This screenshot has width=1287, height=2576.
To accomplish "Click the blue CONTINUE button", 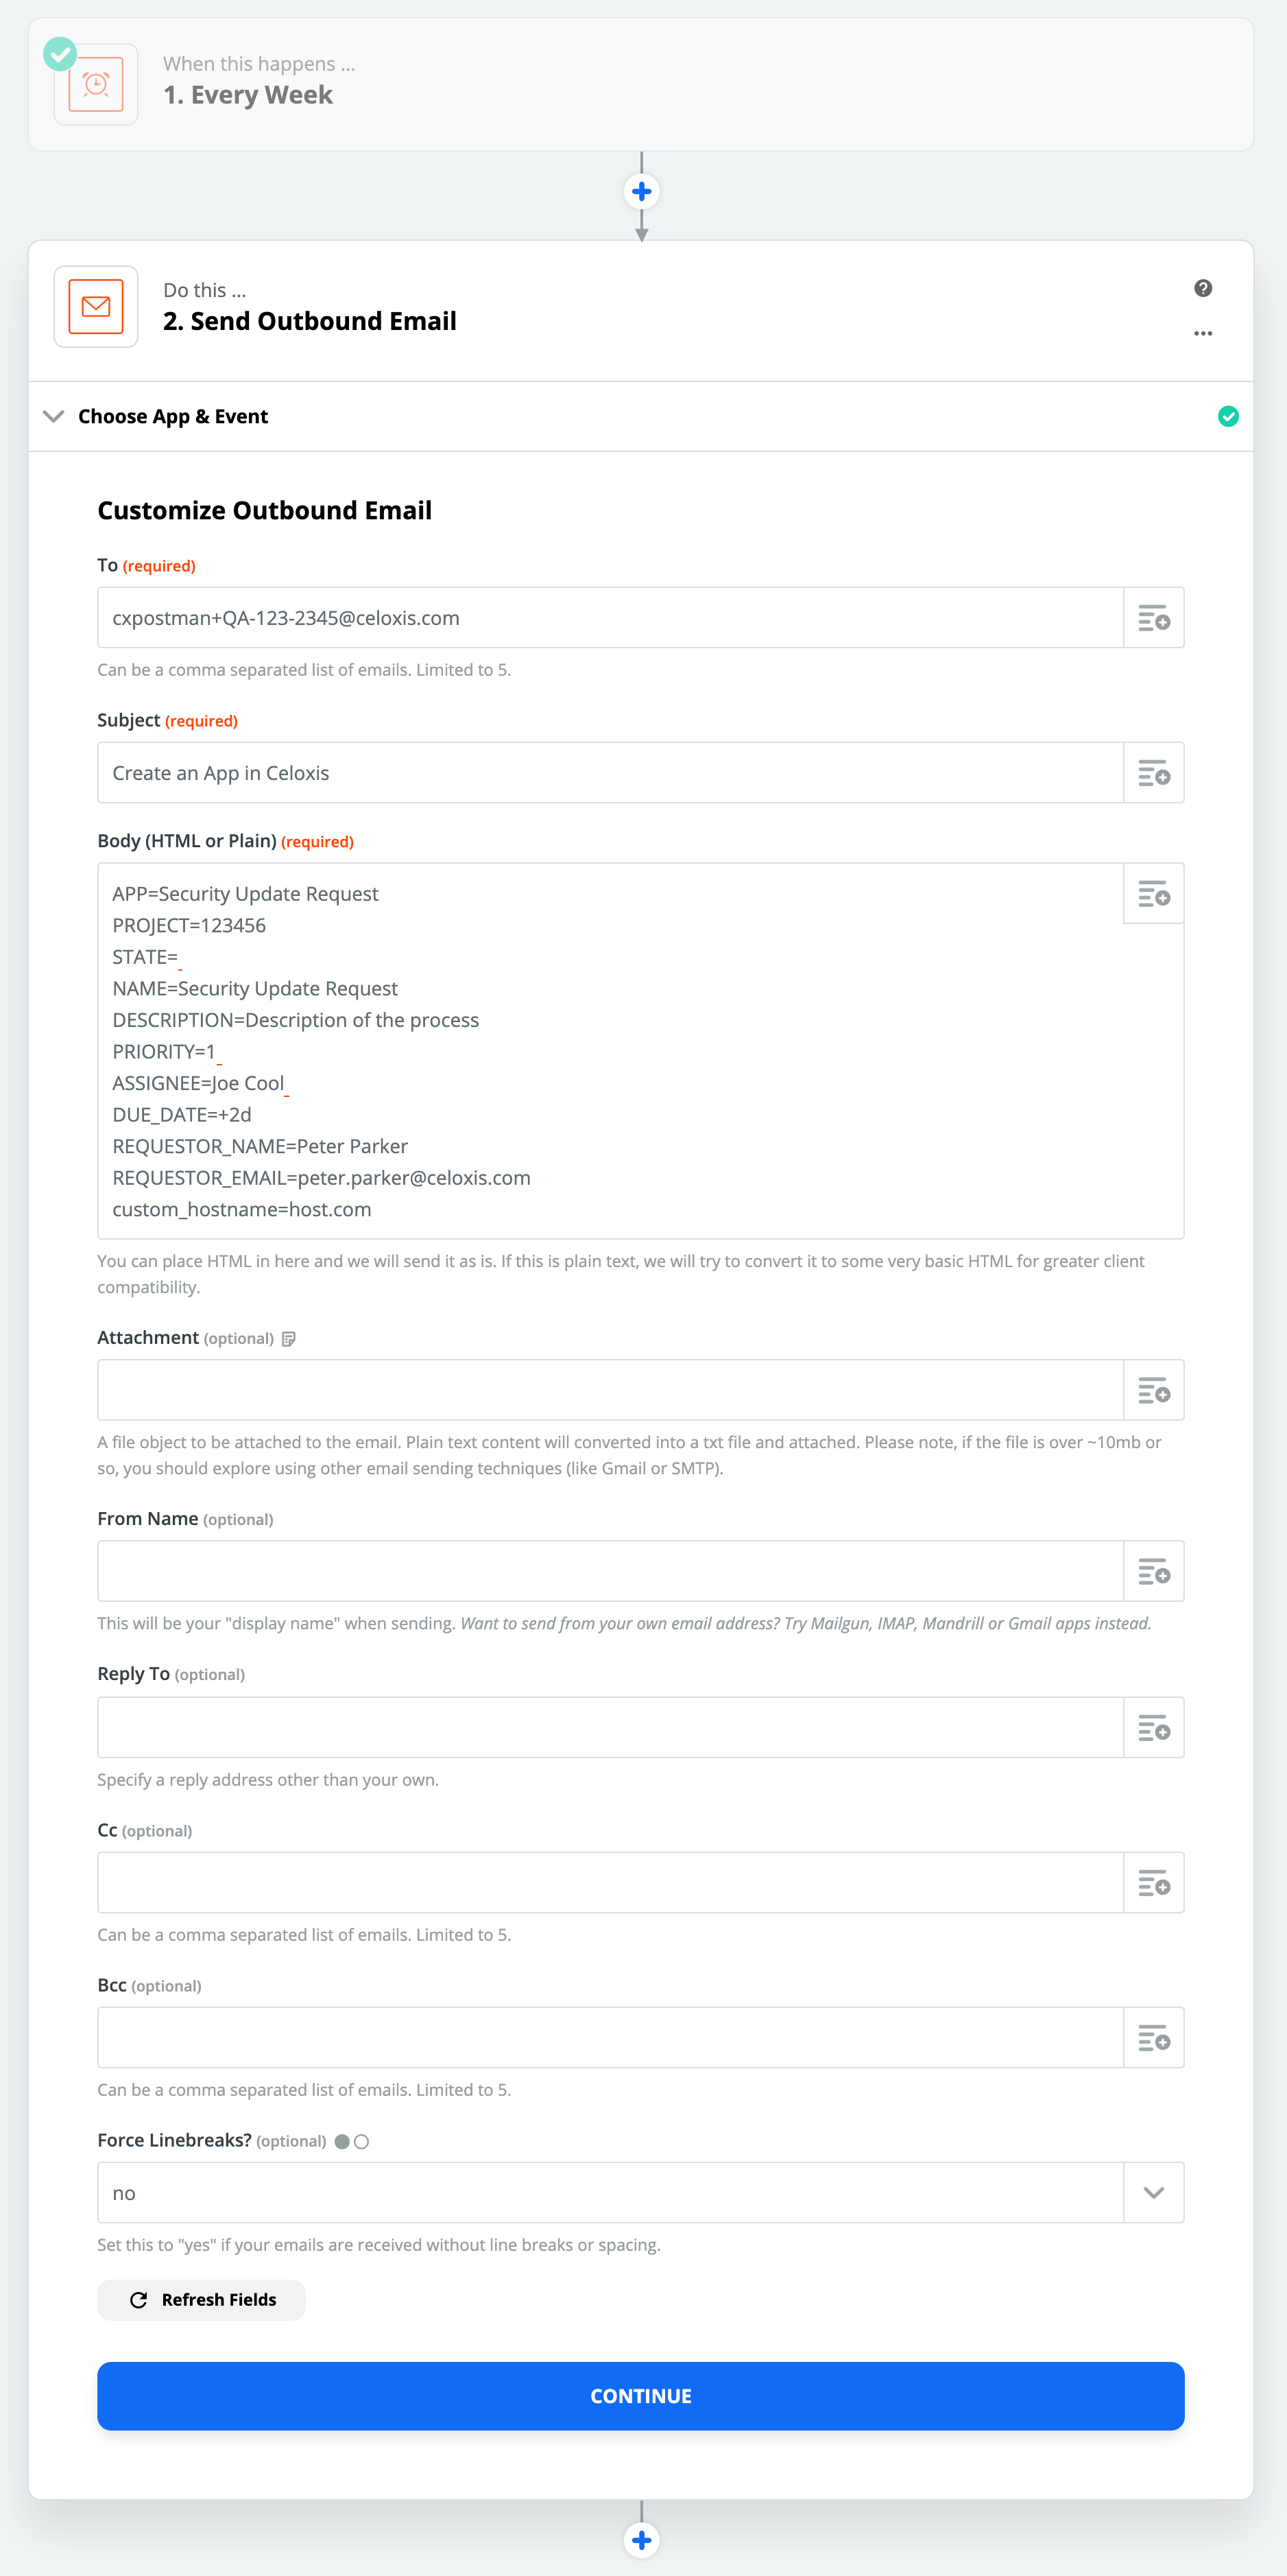I will (x=640, y=2396).
